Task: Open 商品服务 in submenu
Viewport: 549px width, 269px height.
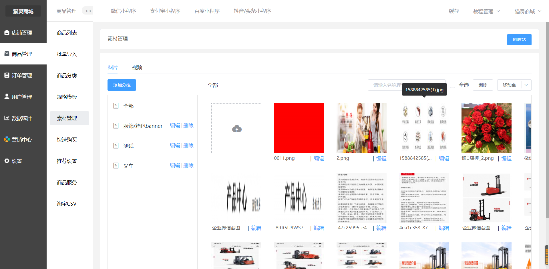Action: tap(67, 183)
